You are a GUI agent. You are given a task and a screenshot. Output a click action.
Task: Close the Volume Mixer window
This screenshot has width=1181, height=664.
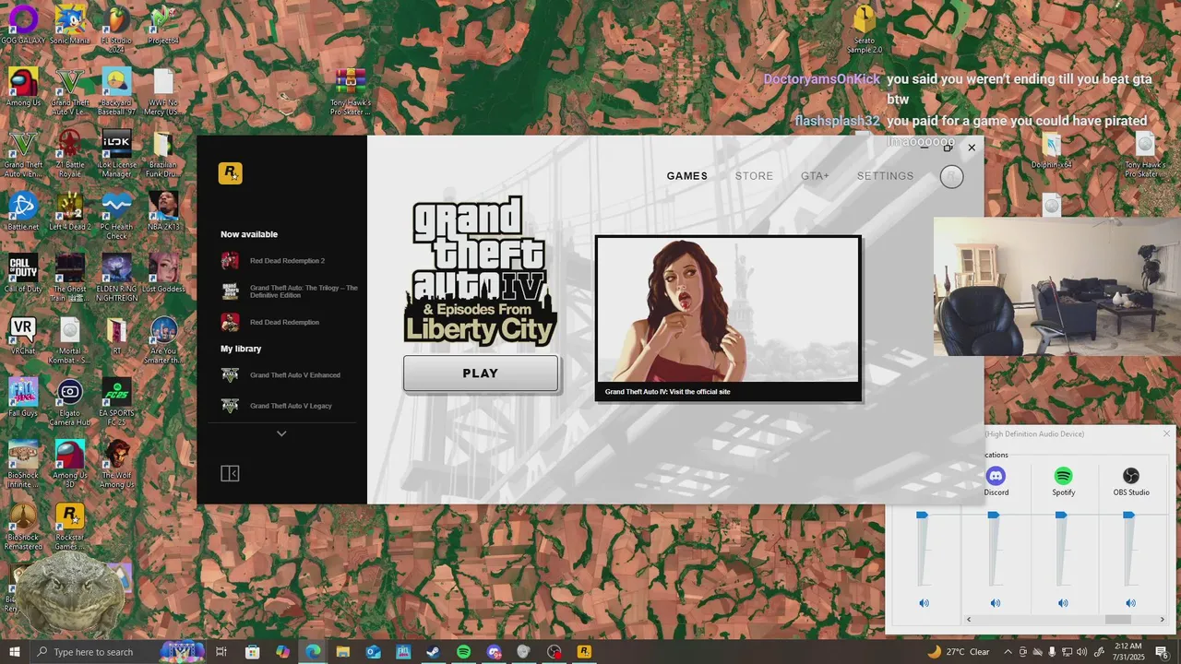click(1166, 433)
